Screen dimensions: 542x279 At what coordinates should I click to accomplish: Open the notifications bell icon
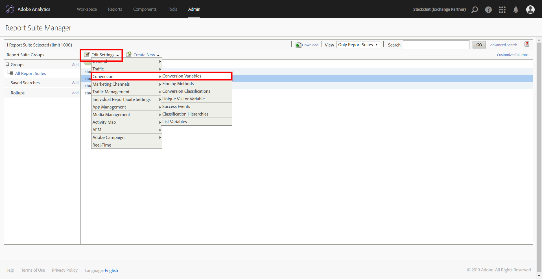[x=516, y=10]
